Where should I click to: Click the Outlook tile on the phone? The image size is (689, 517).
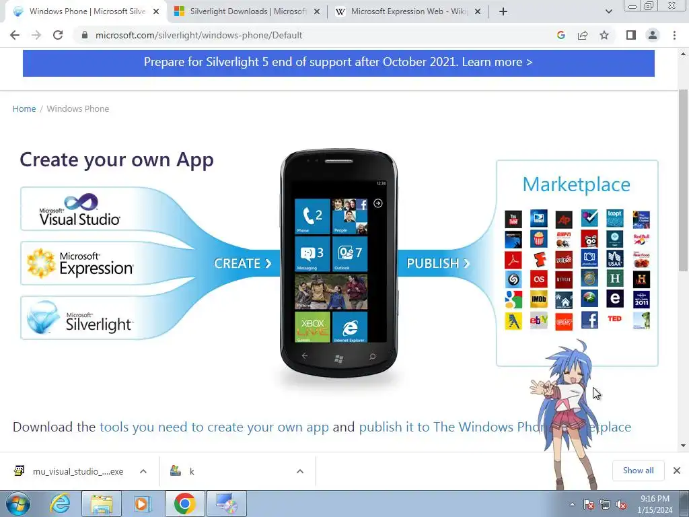pos(350,254)
